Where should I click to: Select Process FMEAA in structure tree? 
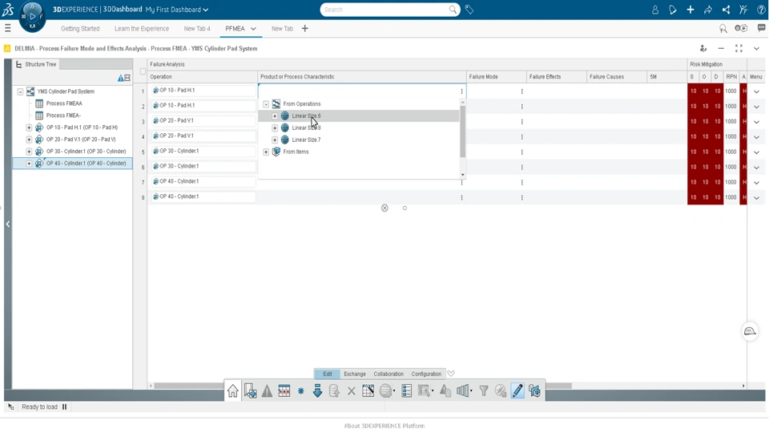pyautogui.click(x=64, y=103)
